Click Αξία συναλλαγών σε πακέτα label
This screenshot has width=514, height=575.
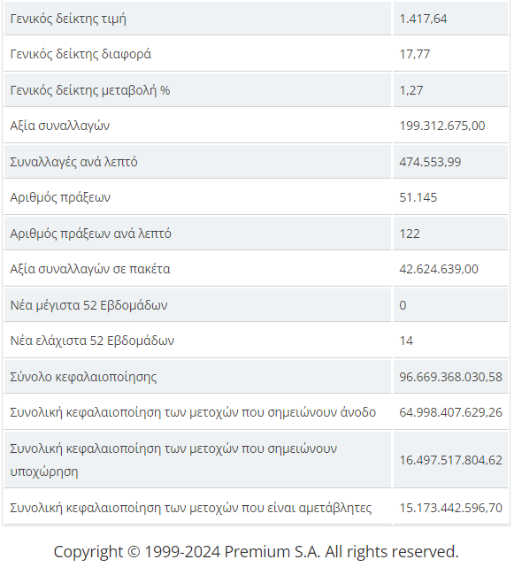(x=90, y=269)
